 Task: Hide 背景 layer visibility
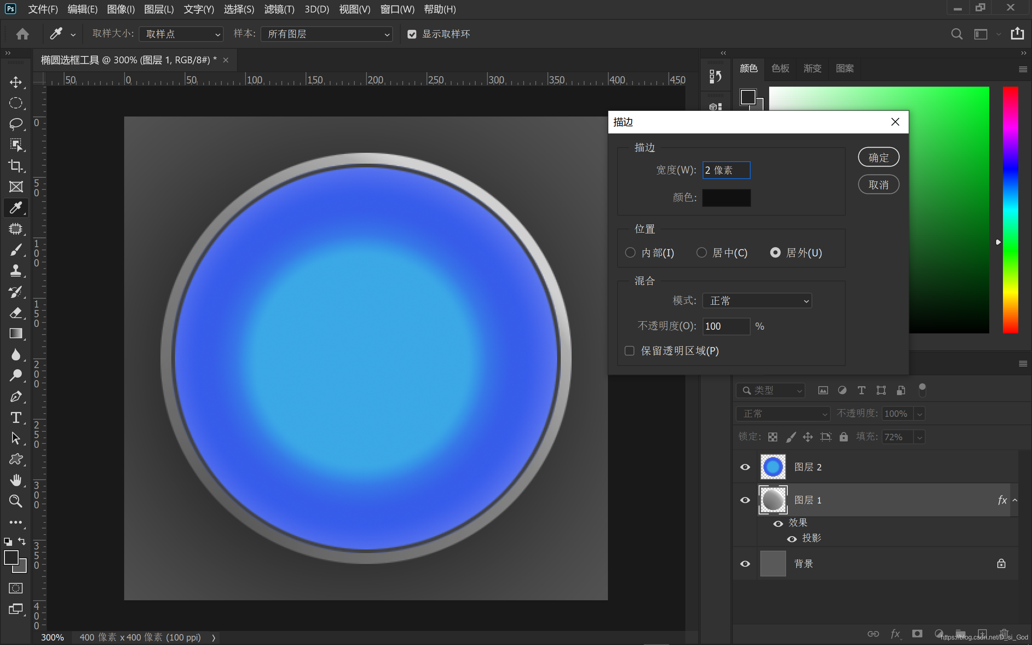(745, 564)
